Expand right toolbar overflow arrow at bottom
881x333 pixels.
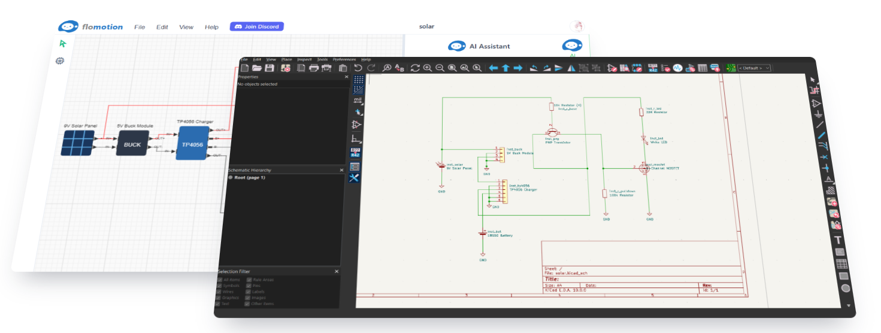point(849,305)
